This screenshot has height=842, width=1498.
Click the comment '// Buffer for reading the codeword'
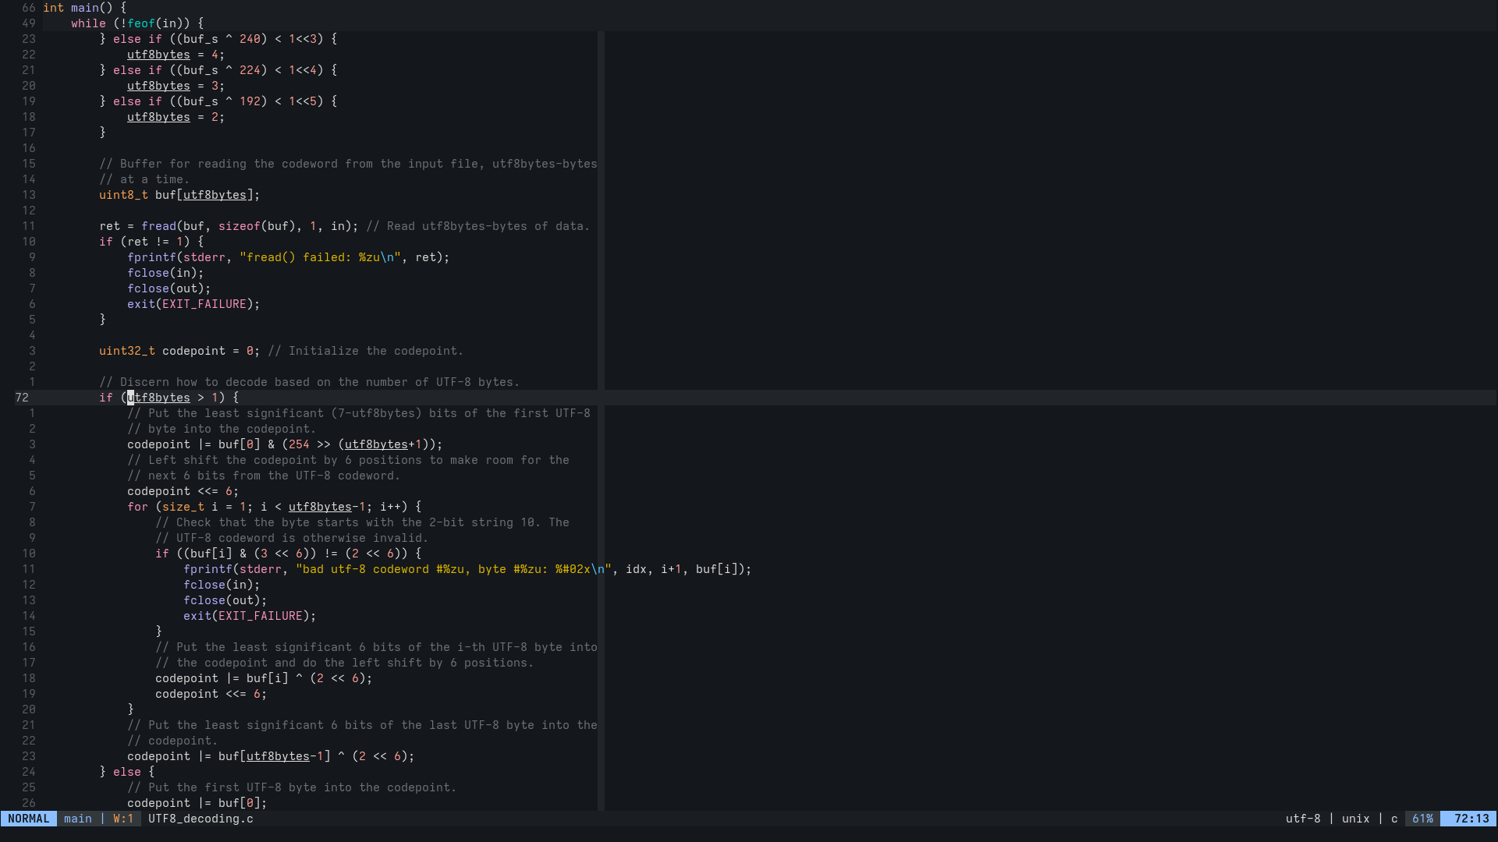click(348, 164)
